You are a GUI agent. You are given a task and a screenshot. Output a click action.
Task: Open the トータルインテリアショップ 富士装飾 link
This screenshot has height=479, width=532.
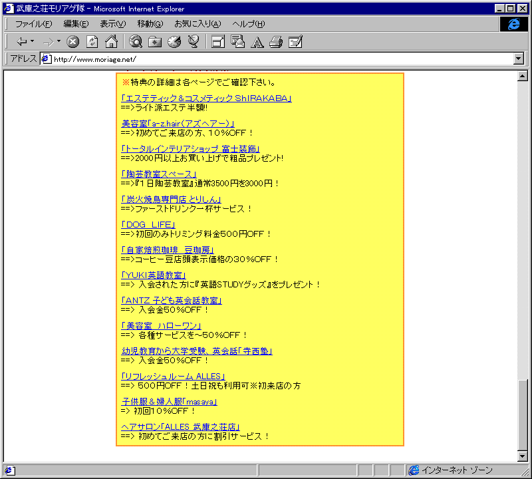(x=190, y=149)
